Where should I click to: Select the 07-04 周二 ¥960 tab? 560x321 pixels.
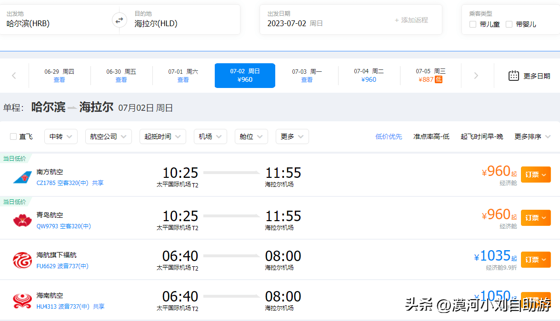369,76
